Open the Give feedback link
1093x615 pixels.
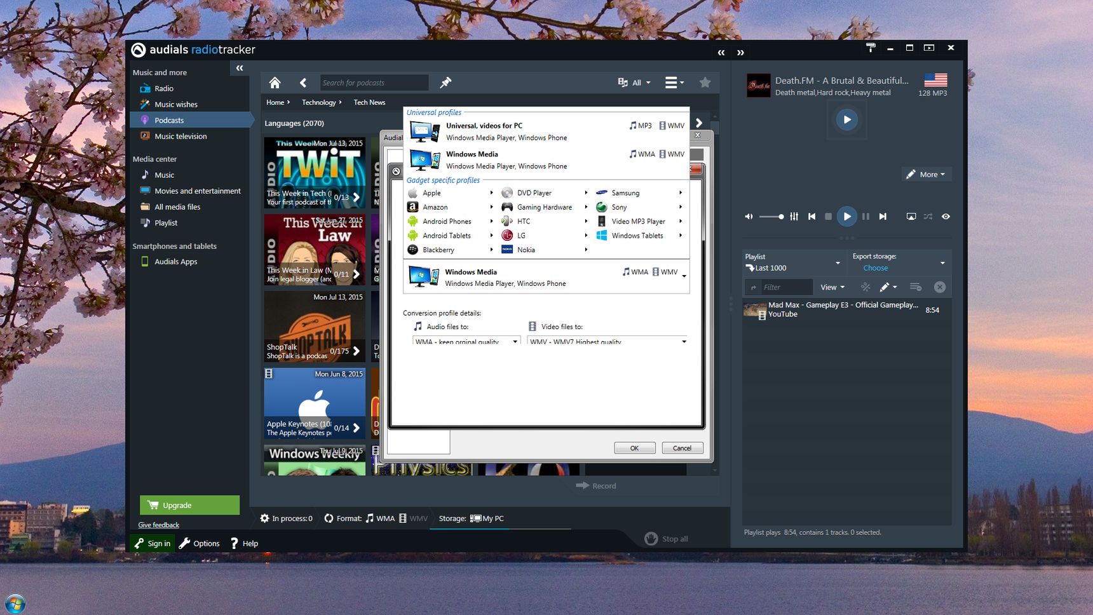159,525
